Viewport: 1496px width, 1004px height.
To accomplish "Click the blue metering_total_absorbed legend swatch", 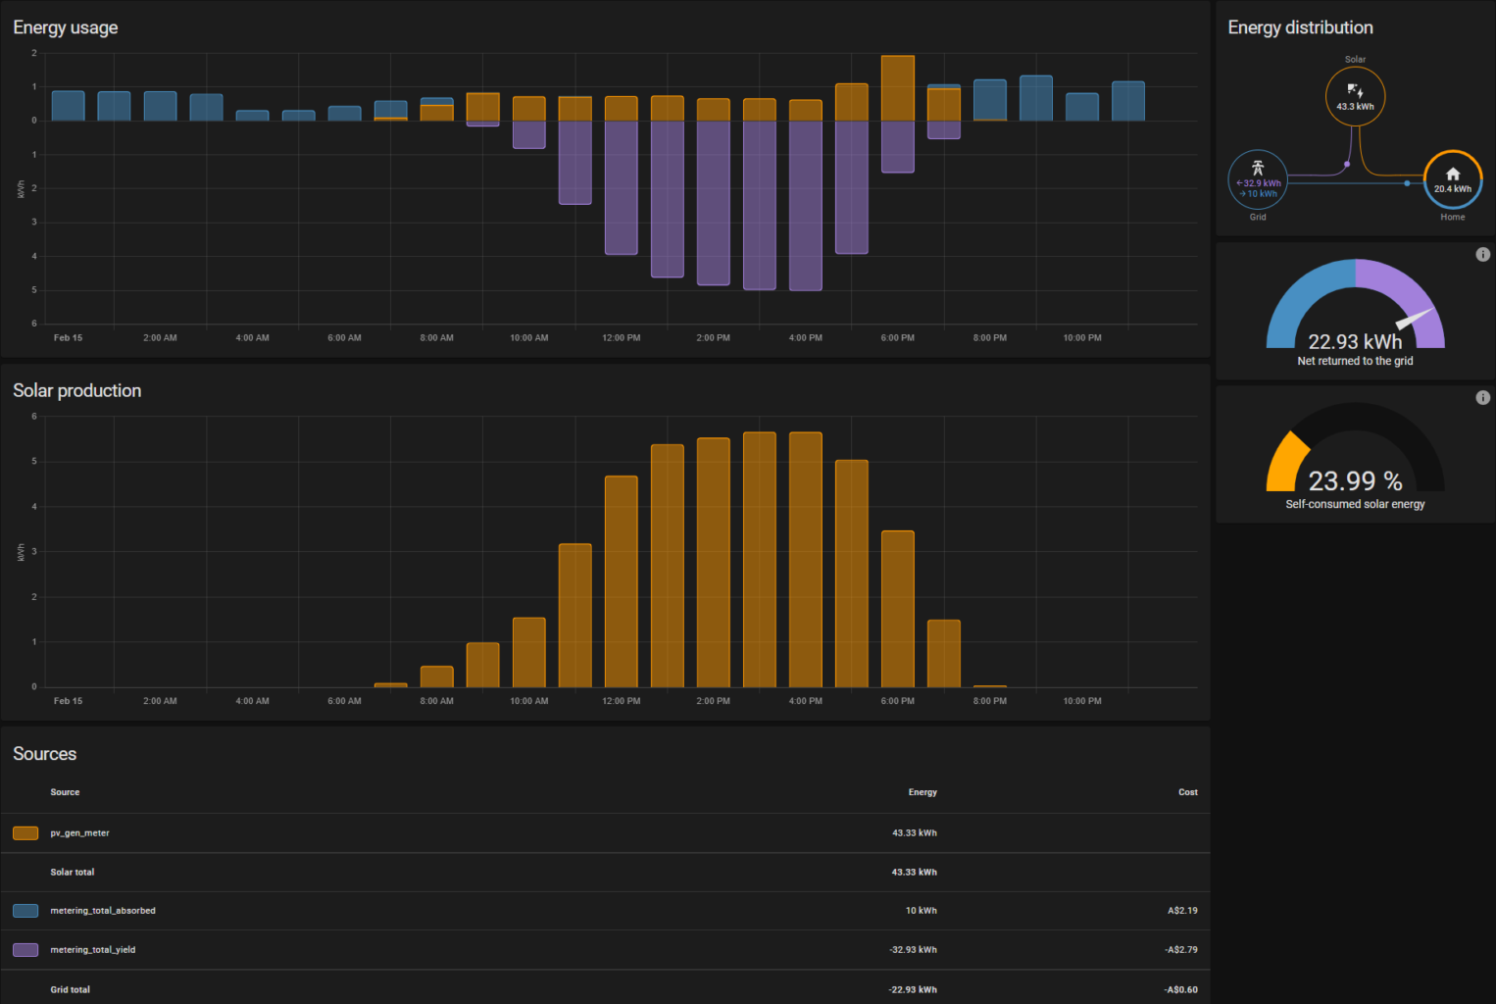I will (25, 910).
